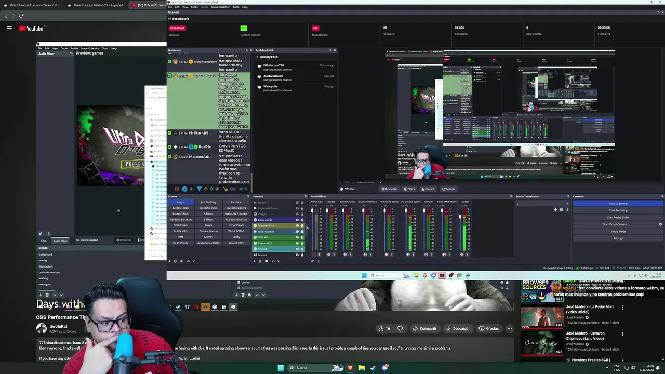Open the Tools menu in OBS

click(235, 7)
